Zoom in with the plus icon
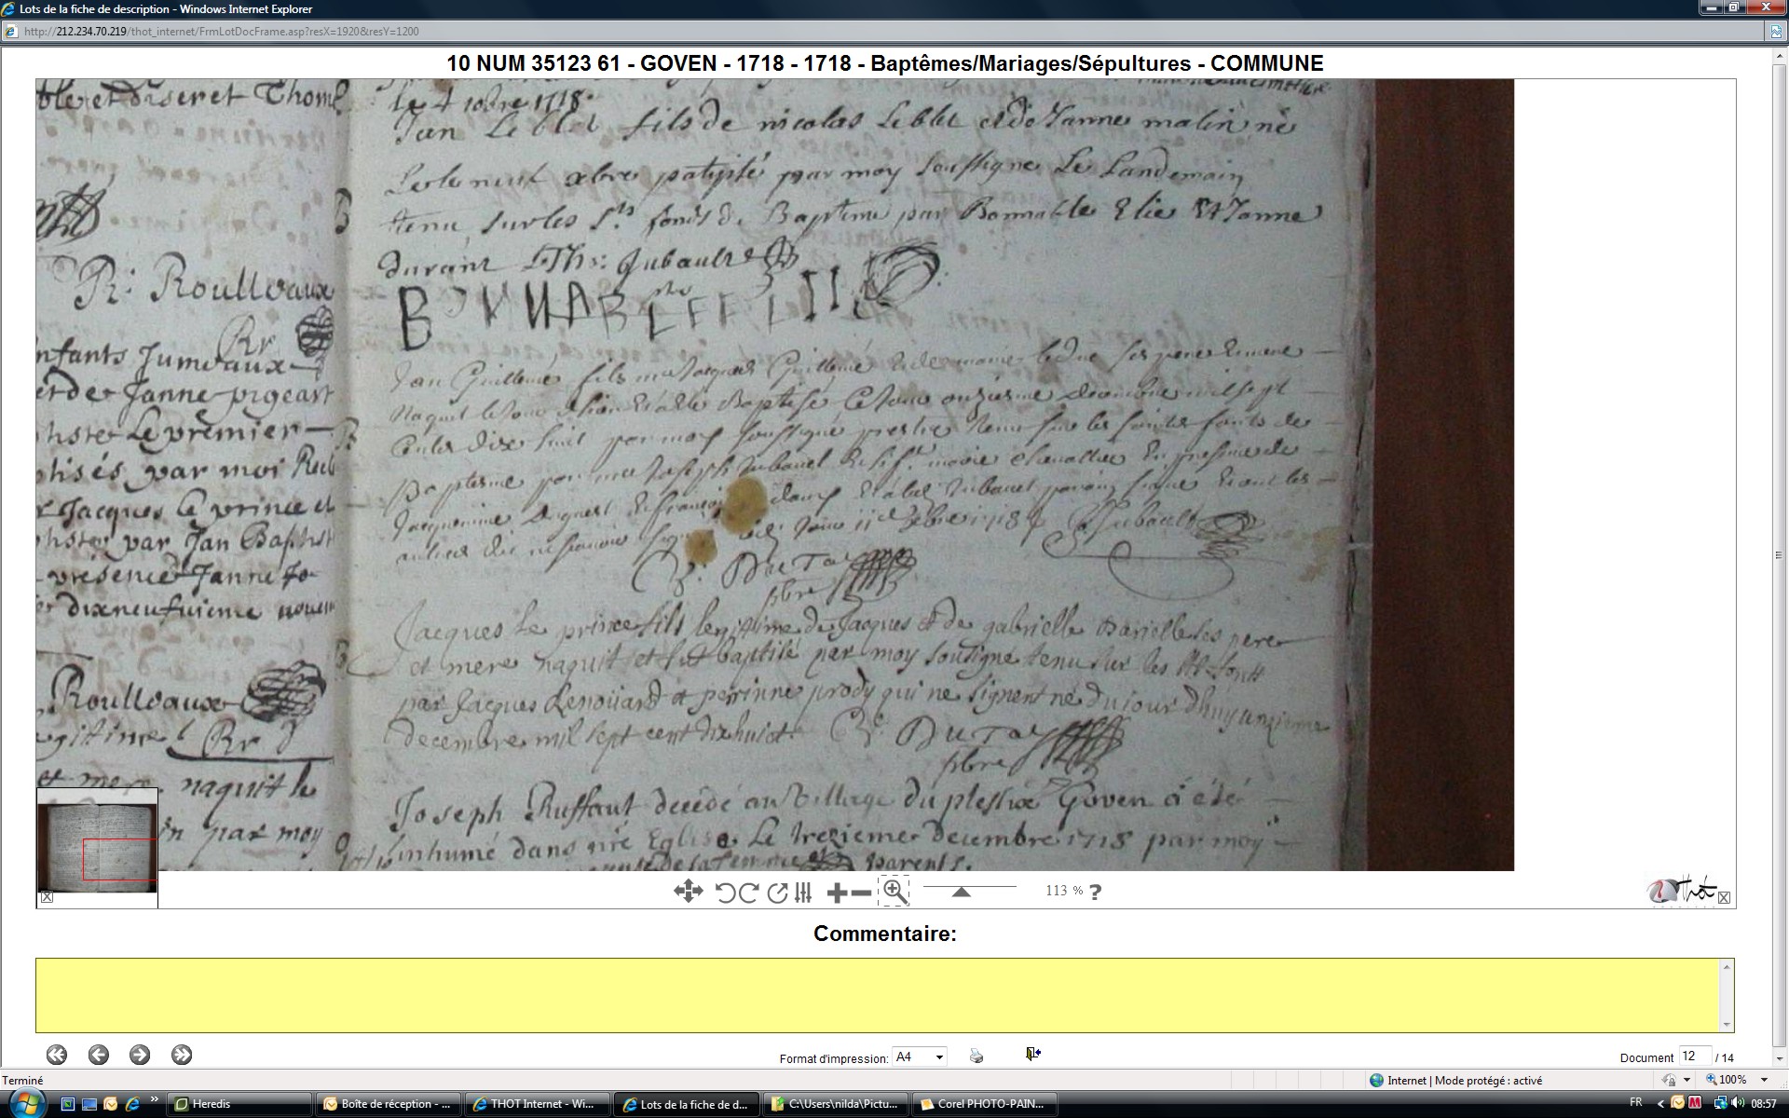1789x1118 pixels. tap(837, 893)
